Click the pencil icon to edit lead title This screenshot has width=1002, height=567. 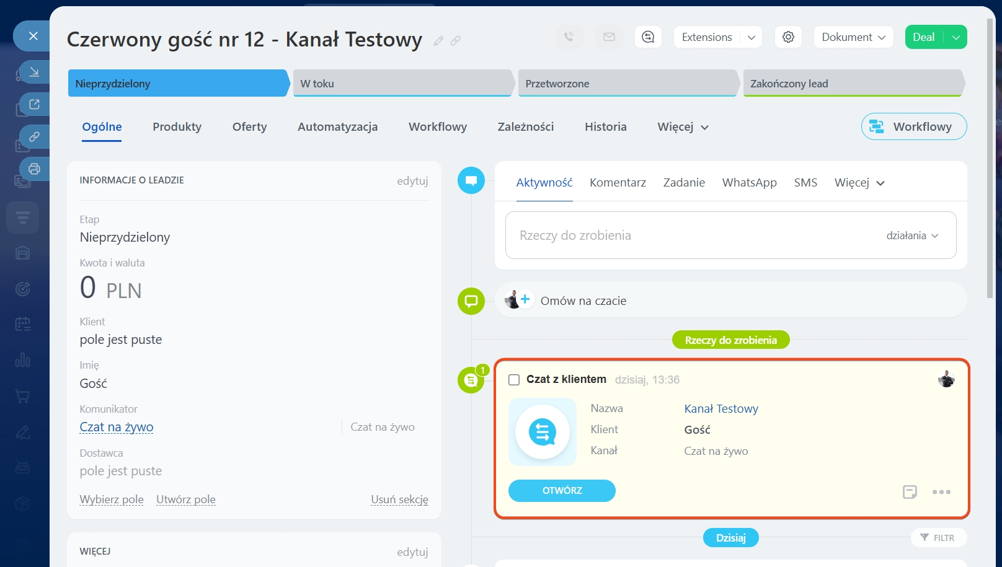click(438, 41)
